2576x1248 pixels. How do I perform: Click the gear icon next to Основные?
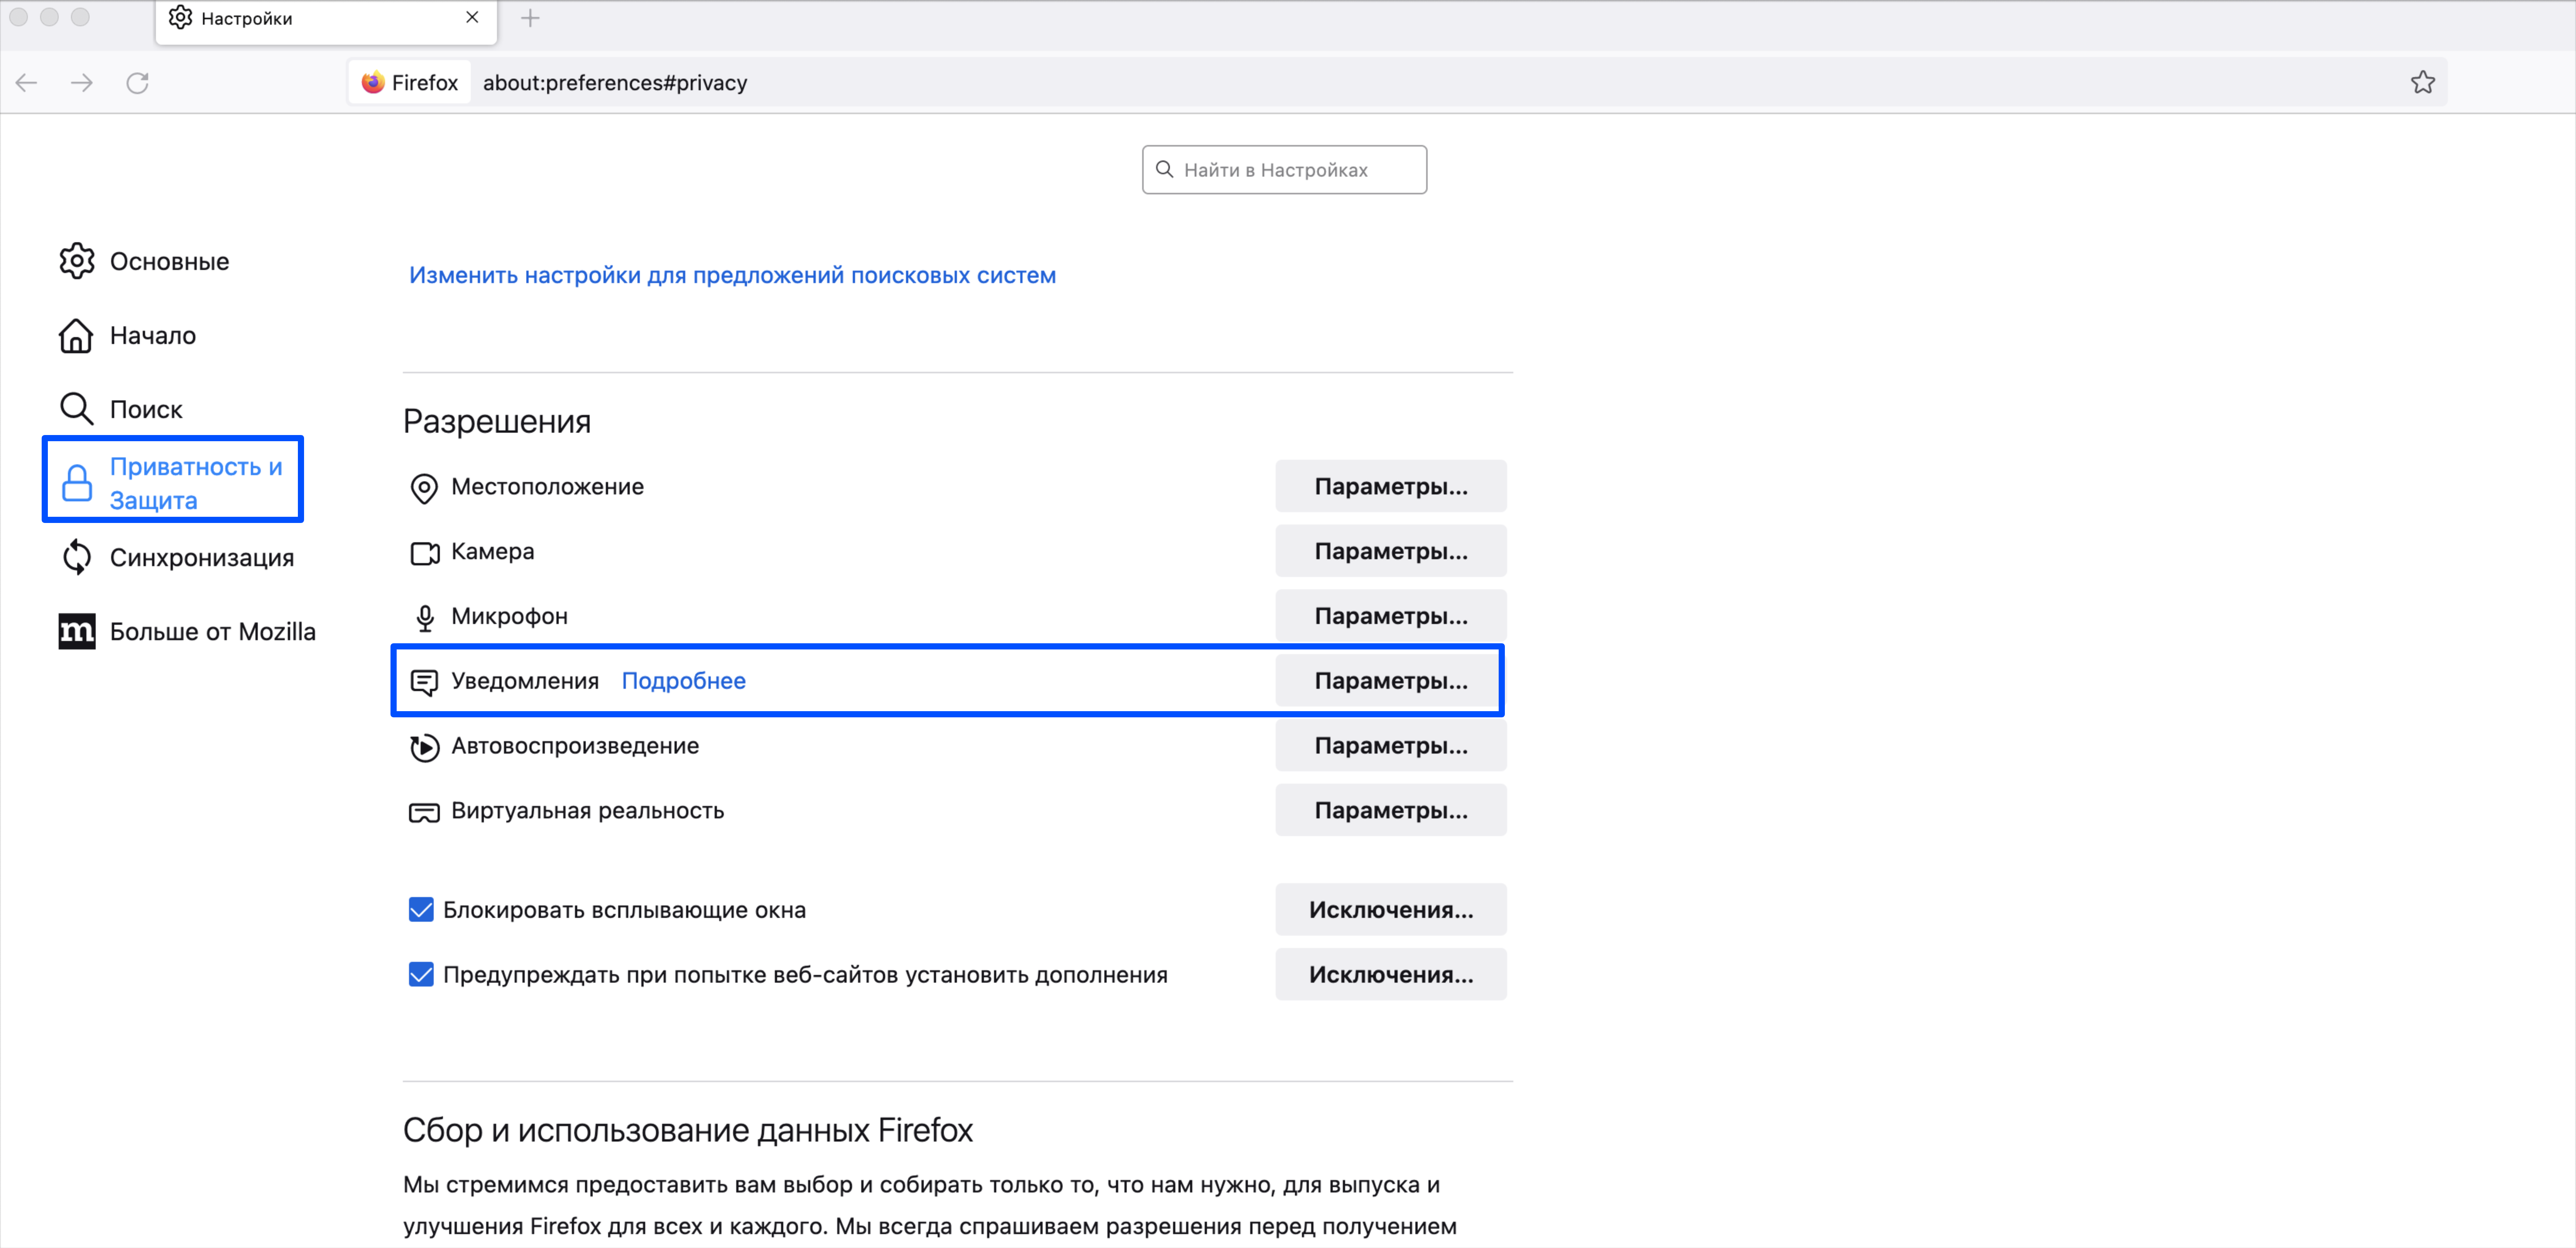coord(77,261)
